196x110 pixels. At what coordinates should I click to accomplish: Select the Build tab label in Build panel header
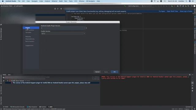(x=4, y=75)
